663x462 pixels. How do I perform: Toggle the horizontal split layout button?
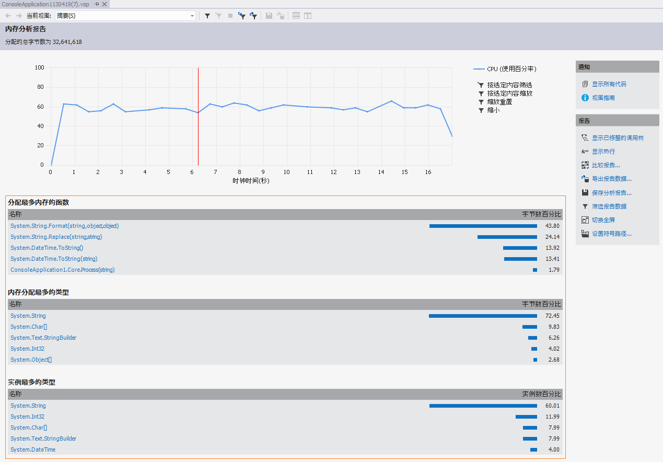296,16
